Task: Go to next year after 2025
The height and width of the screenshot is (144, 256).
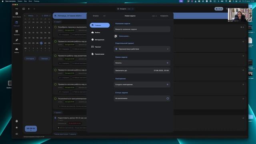Action: pos(50,16)
